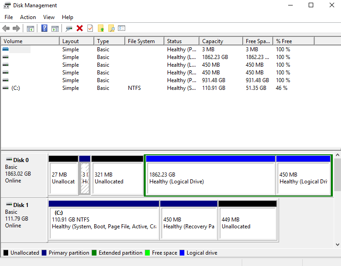Select the 1862.23 GB Logical Drive partition
The height and width of the screenshot is (266, 341).
pyautogui.click(x=210, y=175)
